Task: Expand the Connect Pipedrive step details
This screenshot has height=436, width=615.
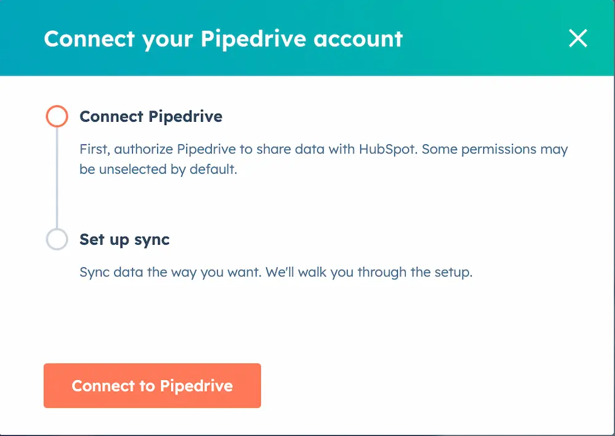Action: 151,116
